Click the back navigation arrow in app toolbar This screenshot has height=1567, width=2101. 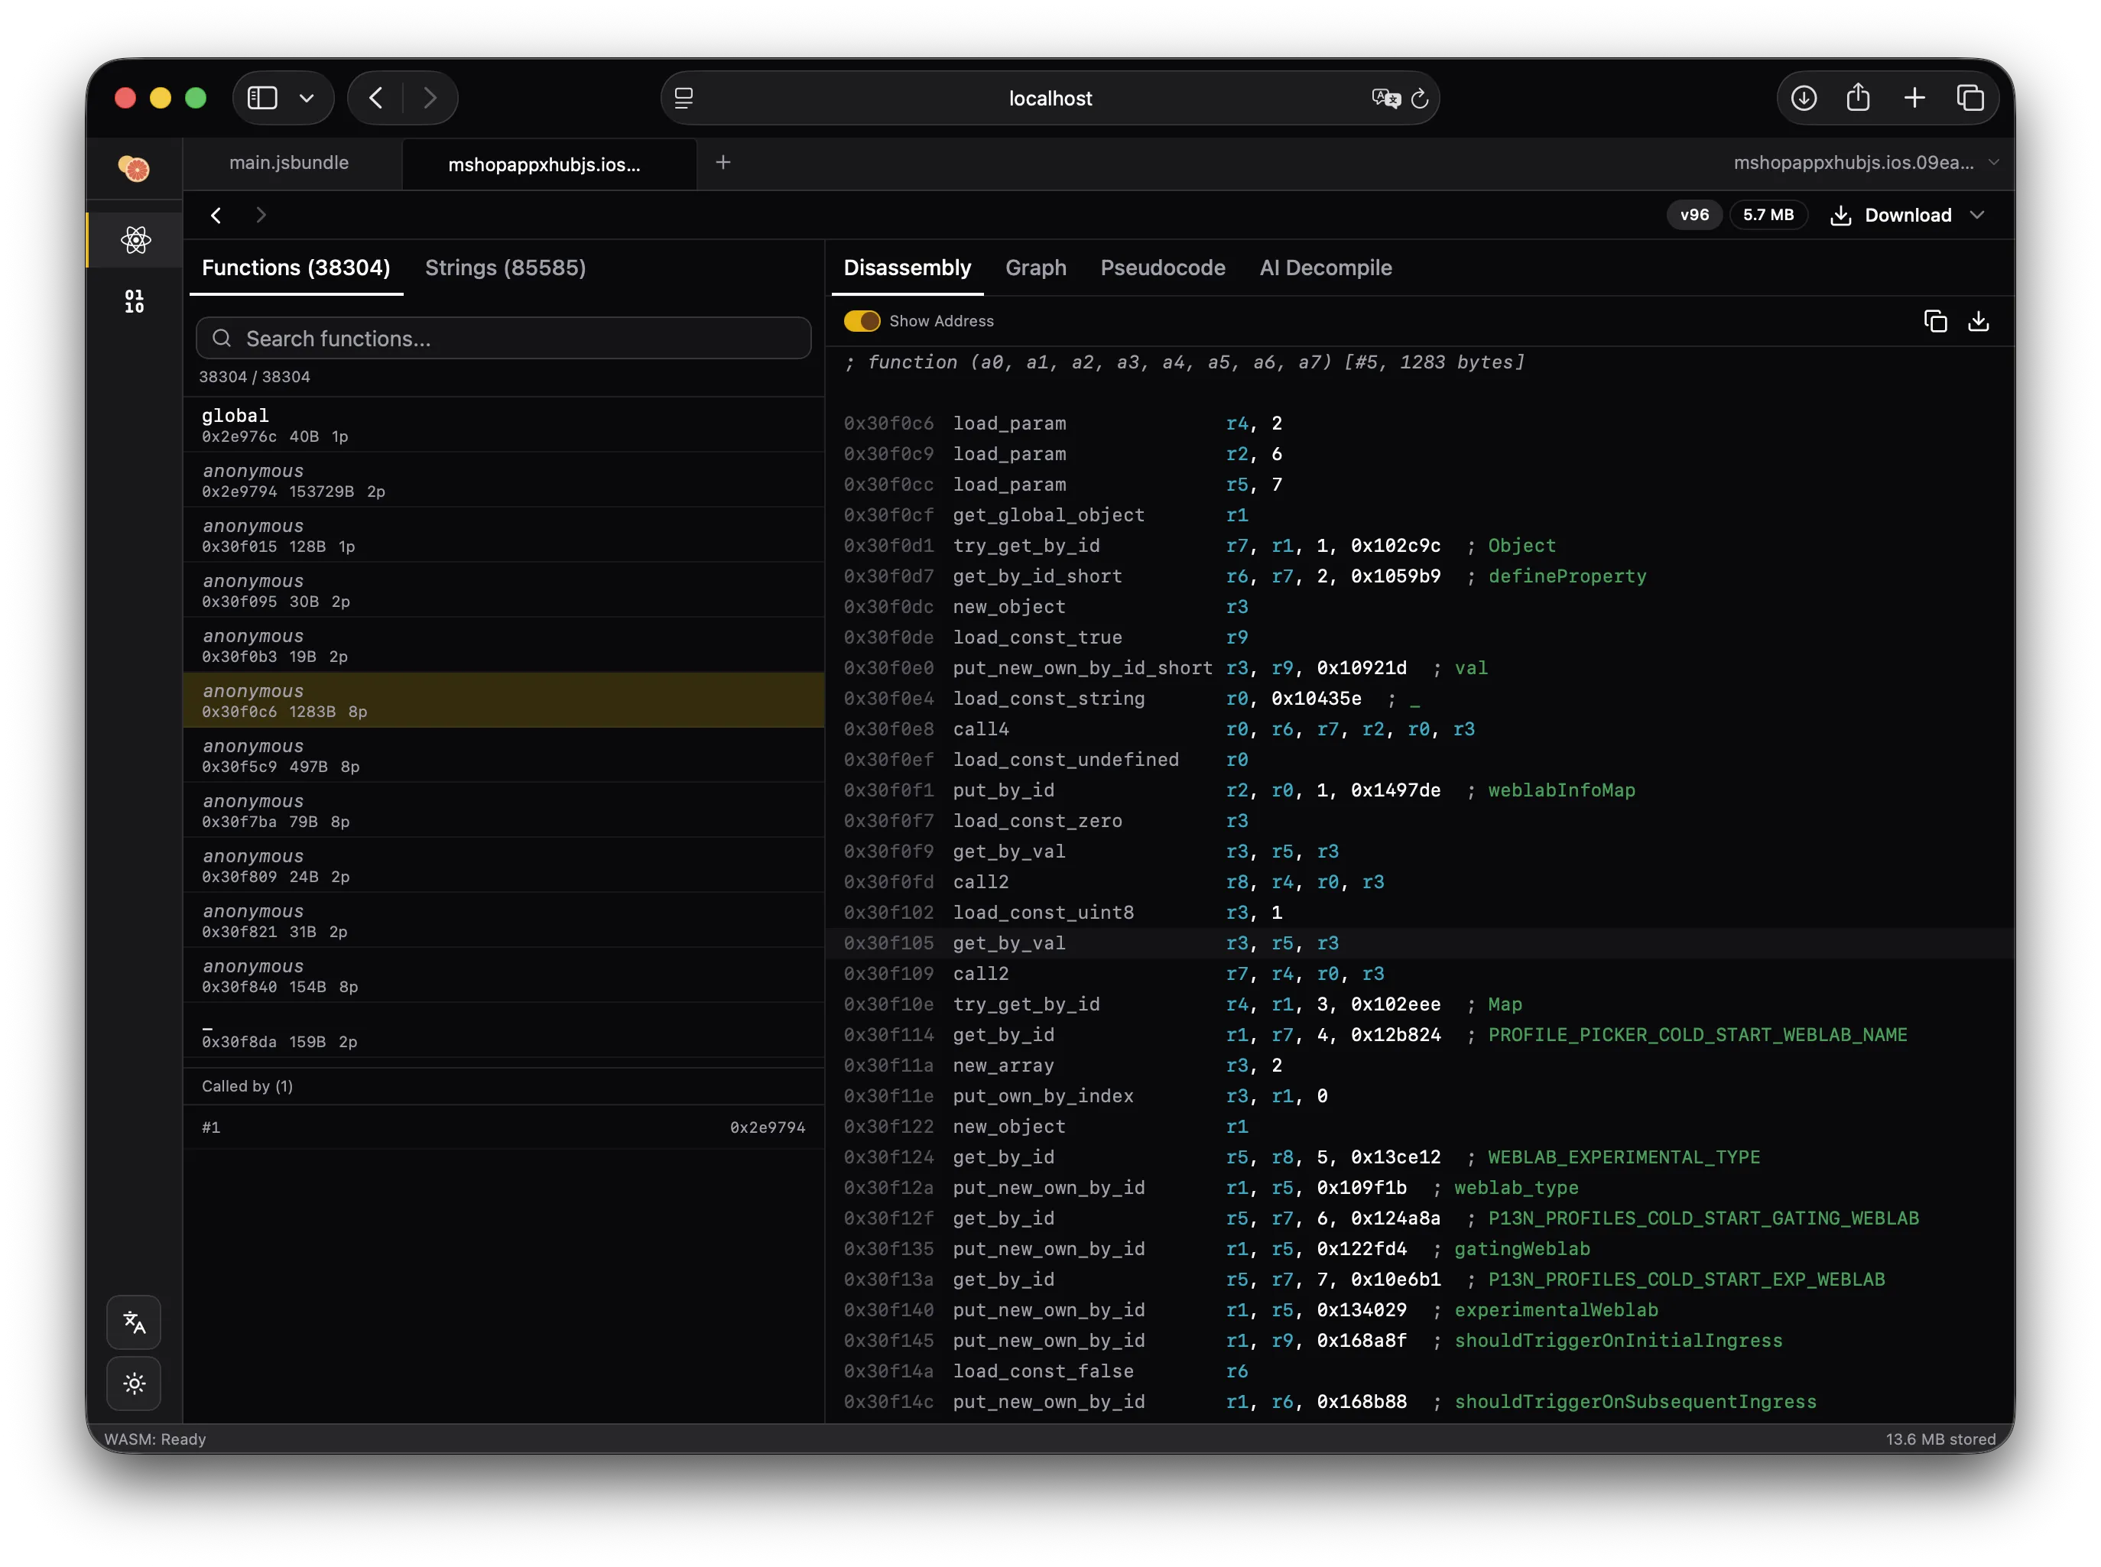click(x=216, y=216)
